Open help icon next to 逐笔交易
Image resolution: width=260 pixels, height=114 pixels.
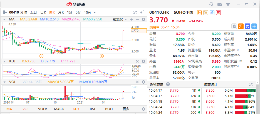pos(168,84)
